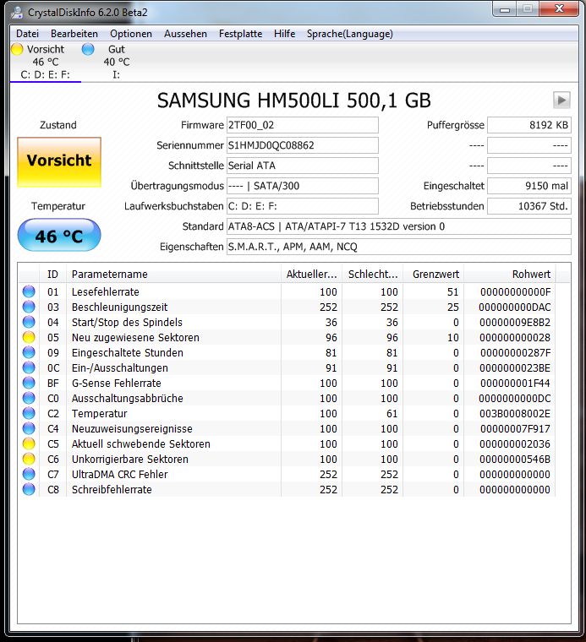Screen dimensions: 586x642
Task: Click blue status icon of Neuzuweisungsereignisse row
Action: 29,428
